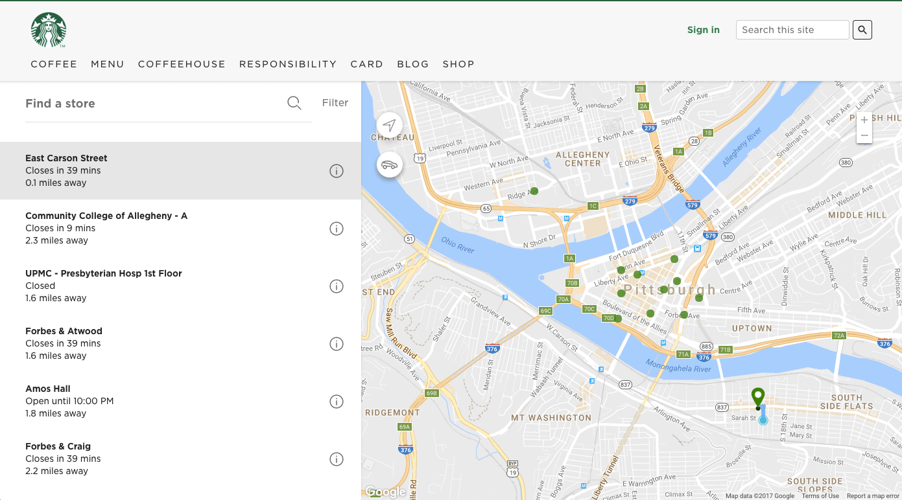Open the Filter options
This screenshot has width=902, height=500.
[335, 102]
